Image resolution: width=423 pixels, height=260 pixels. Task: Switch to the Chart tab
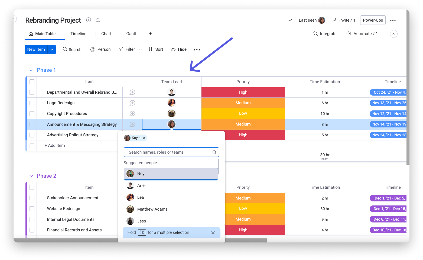(106, 34)
